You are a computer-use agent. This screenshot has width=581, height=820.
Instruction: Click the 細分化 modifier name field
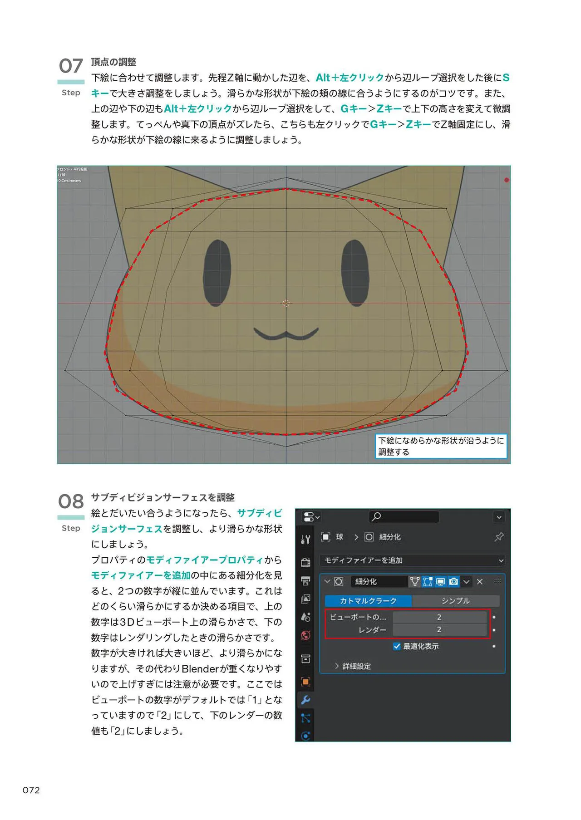379,582
